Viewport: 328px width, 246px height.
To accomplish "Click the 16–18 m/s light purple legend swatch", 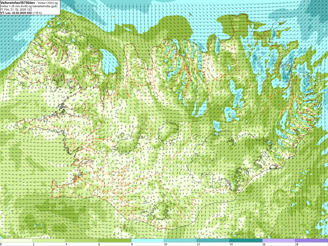I will click(x=279, y=241).
